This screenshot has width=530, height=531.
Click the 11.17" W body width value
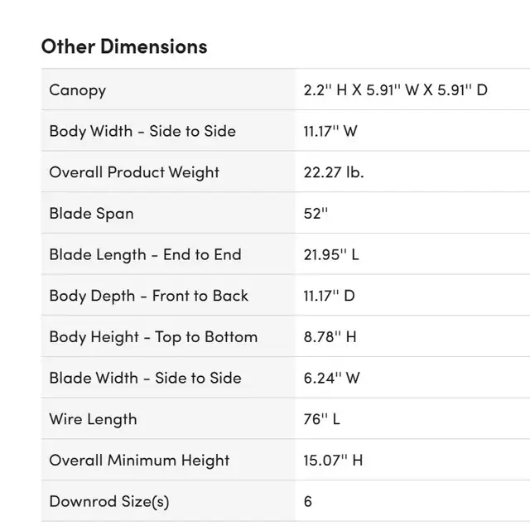tap(330, 131)
